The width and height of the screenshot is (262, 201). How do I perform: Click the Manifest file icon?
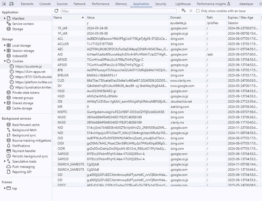(9, 18)
